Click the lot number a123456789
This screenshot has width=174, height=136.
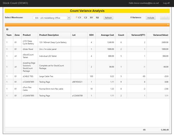(77, 96)
